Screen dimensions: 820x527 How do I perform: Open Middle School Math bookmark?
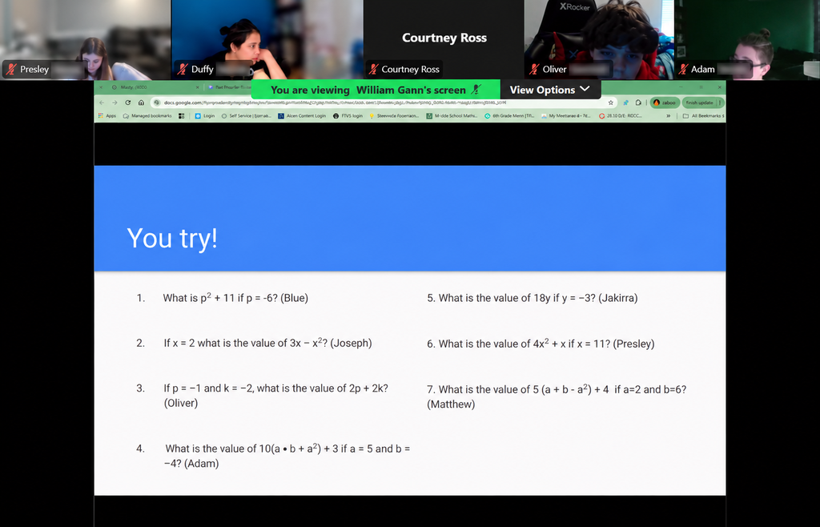(452, 116)
